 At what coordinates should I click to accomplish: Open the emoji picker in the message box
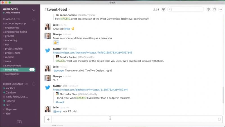point(219,119)
